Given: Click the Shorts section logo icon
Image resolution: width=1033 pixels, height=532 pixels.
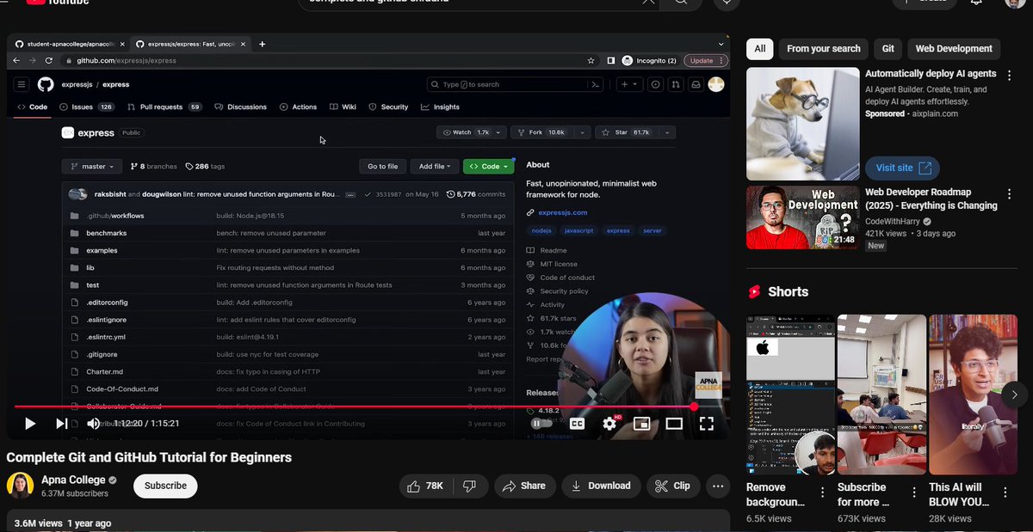Looking at the screenshot, I should (755, 292).
